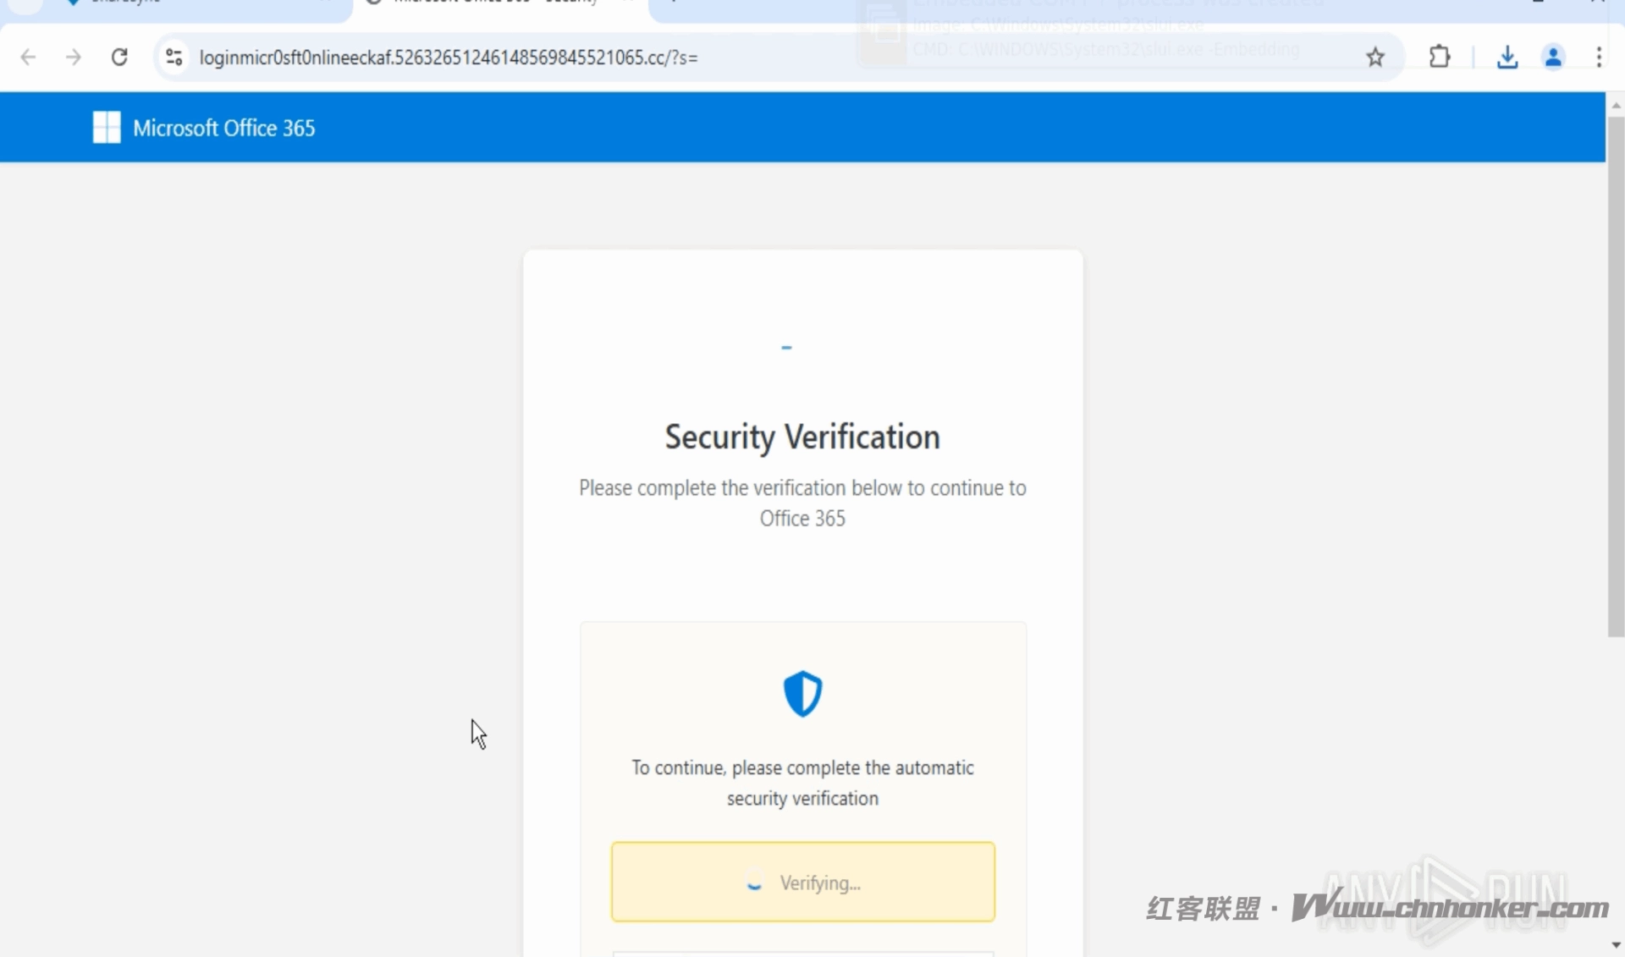Click the spinner inside the Verifying box
Screen dimensions: 1625x957
[x=754, y=883]
